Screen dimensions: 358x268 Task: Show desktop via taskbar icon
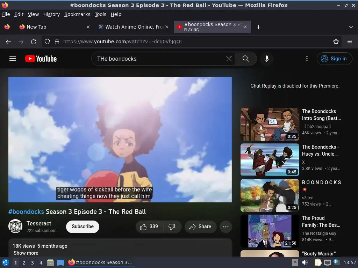click(60, 262)
